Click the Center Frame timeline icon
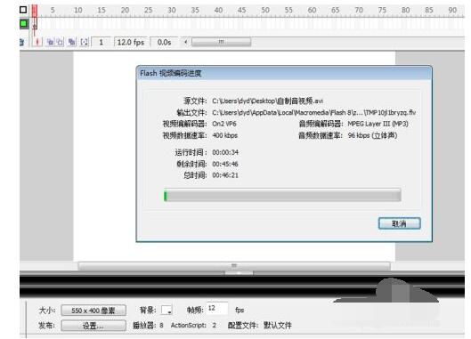This screenshot has width=471, height=339. pos(37,42)
